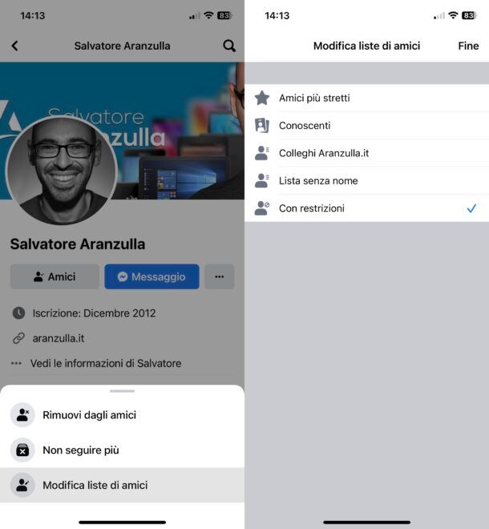Tap the Conoscenti contact card icon
This screenshot has height=529, width=489.
pos(262,126)
